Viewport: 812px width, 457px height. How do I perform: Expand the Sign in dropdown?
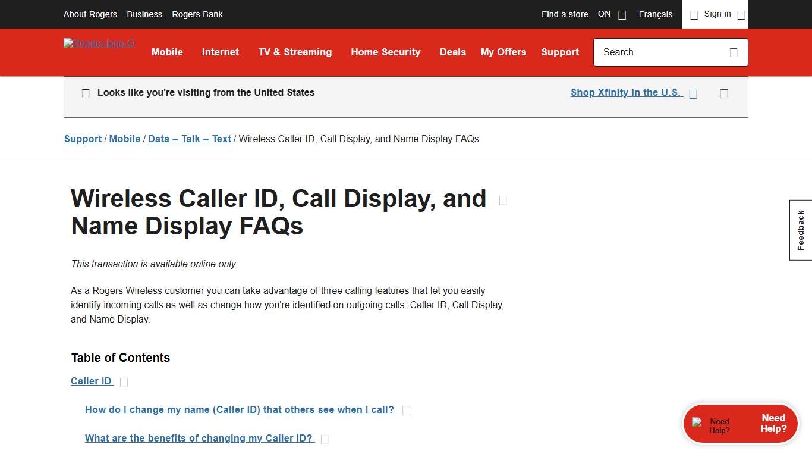click(741, 14)
